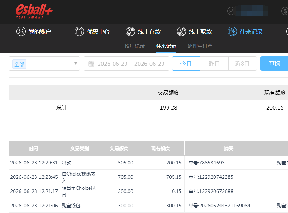Open the date range field 2026-06-23 ~ 2026-06-23
Image resolution: width=288 pixels, height=213 pixels.
point(126,64)
